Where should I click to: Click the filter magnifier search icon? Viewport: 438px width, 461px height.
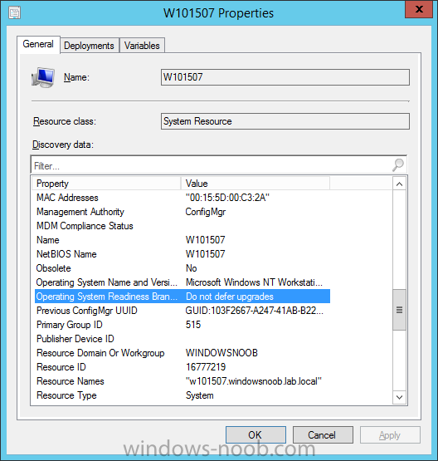click(x=398, y=164)
